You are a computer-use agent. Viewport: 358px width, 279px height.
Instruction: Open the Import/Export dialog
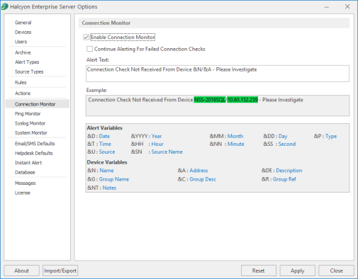[x=60, y=271]
